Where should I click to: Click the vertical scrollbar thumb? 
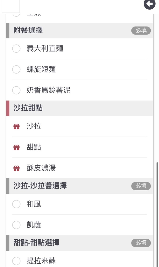click(x=157, y=214)
